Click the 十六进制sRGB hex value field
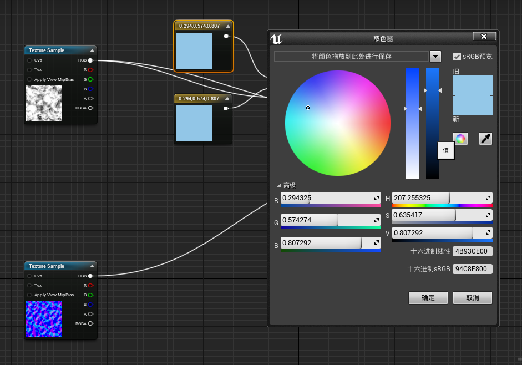 click(x=472, y=269)
